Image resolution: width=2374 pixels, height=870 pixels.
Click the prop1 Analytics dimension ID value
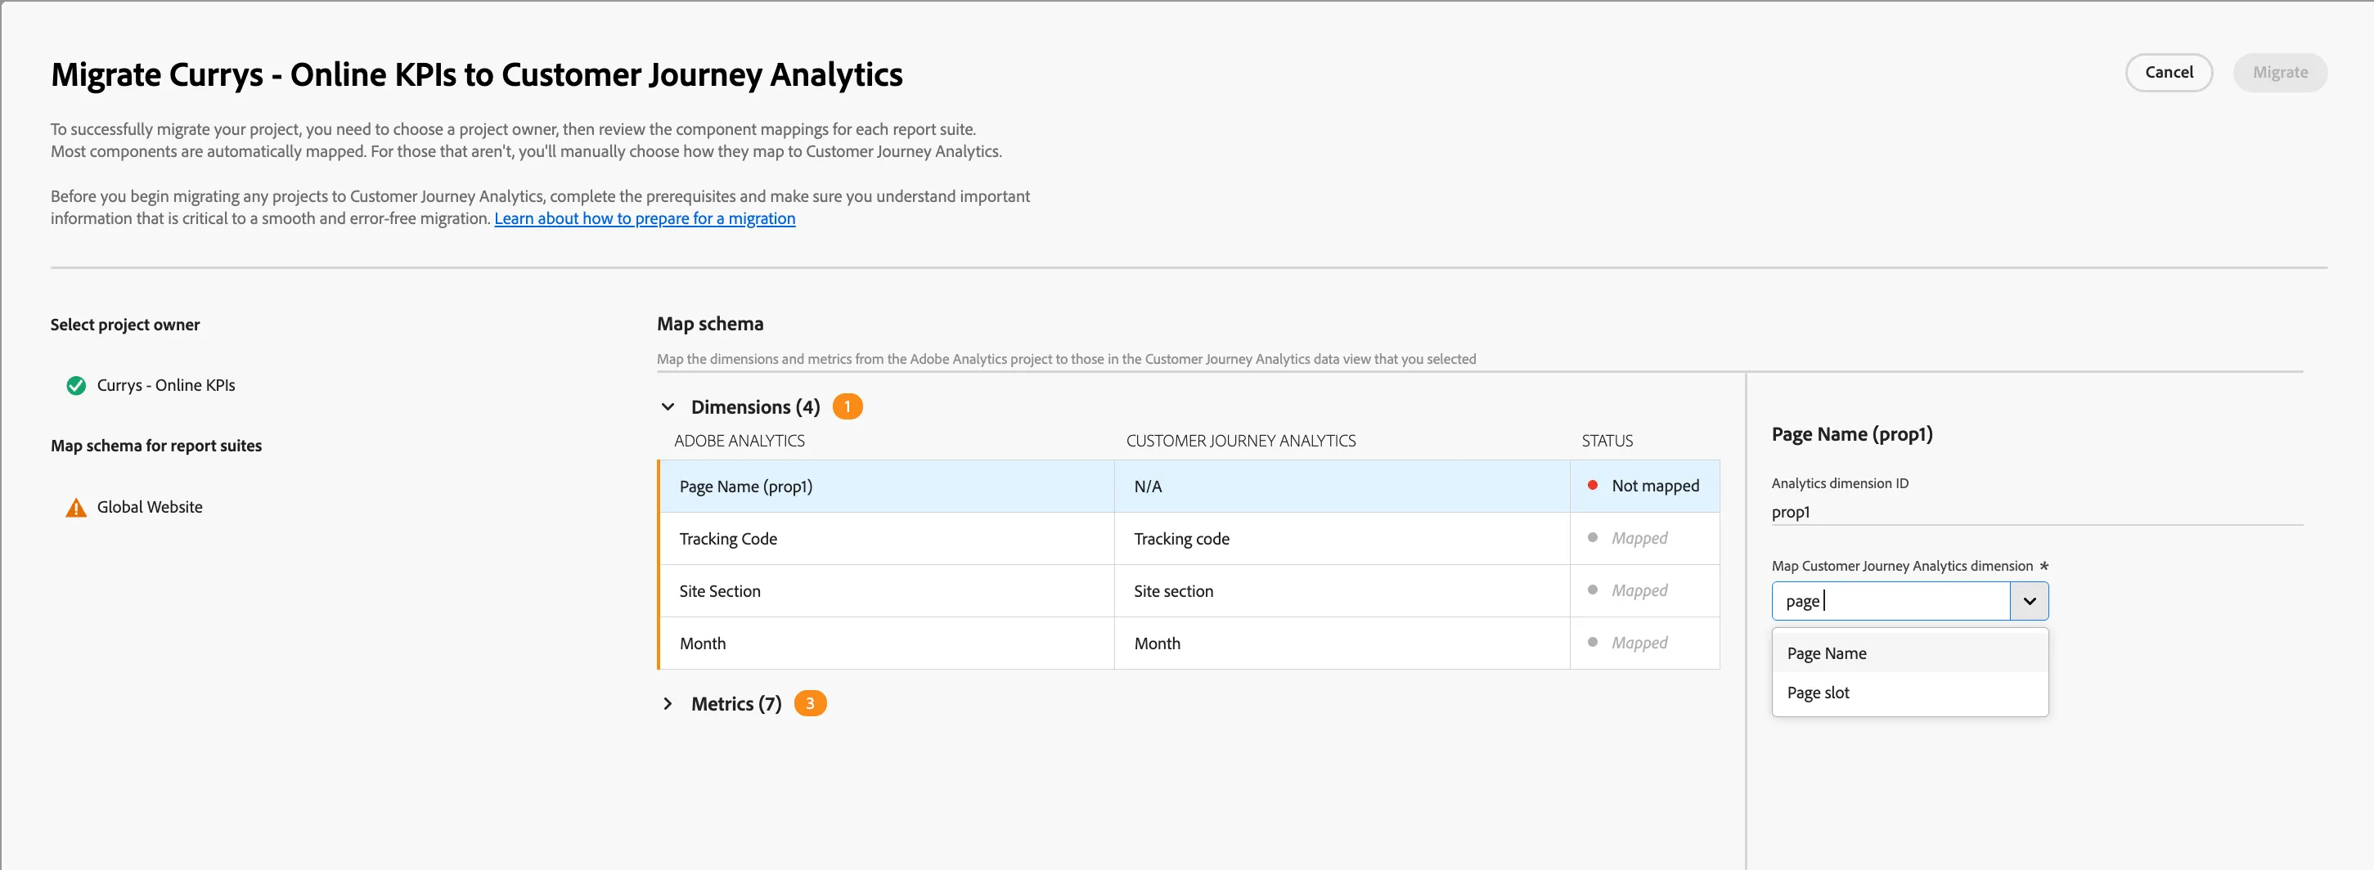click(x=1791, y=513)
